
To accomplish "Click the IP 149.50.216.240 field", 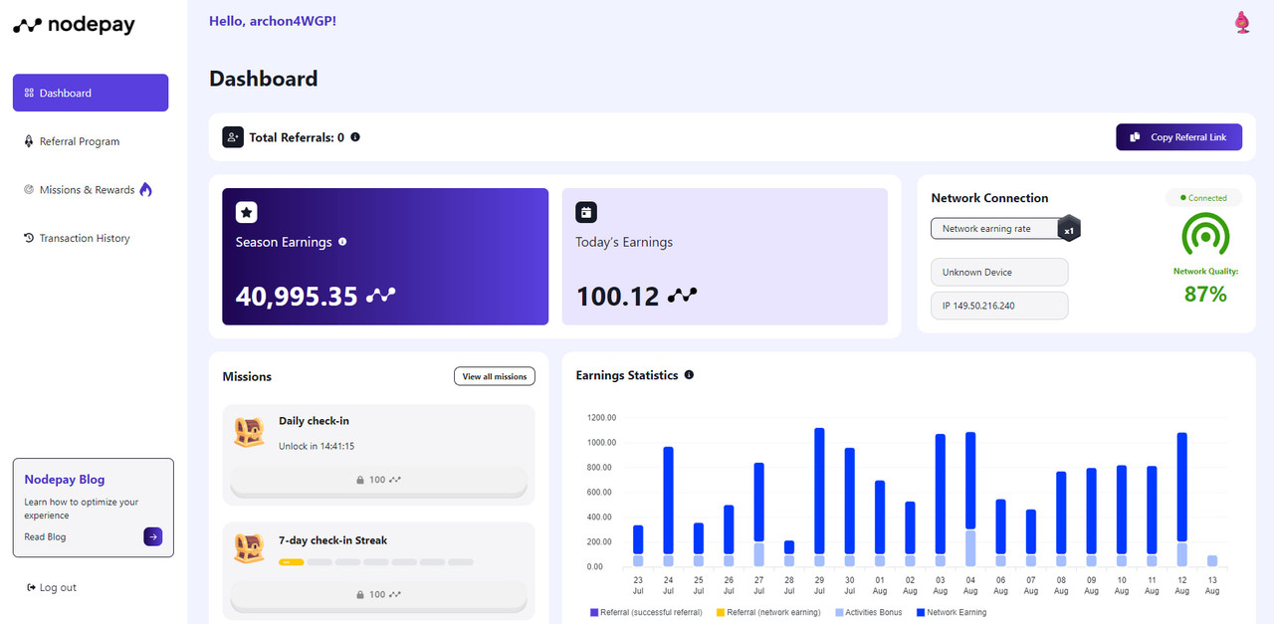I will pyautogui.click(x=999, y=306).
